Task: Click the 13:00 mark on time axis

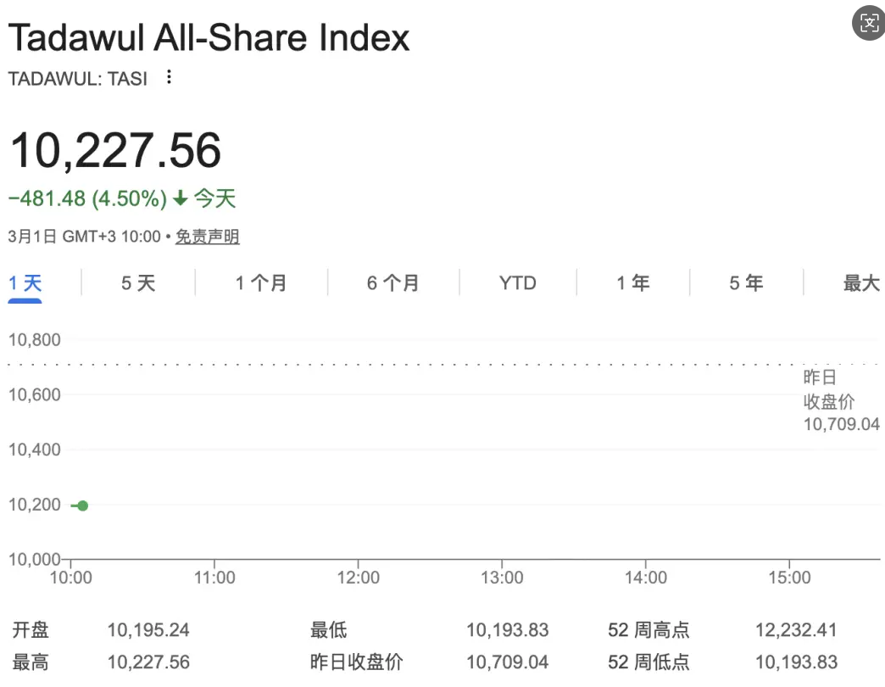Action: [x=502, y=578]
